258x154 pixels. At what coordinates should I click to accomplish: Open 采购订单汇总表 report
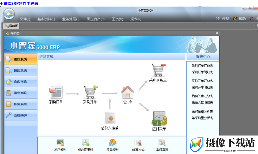coord(202,66)
